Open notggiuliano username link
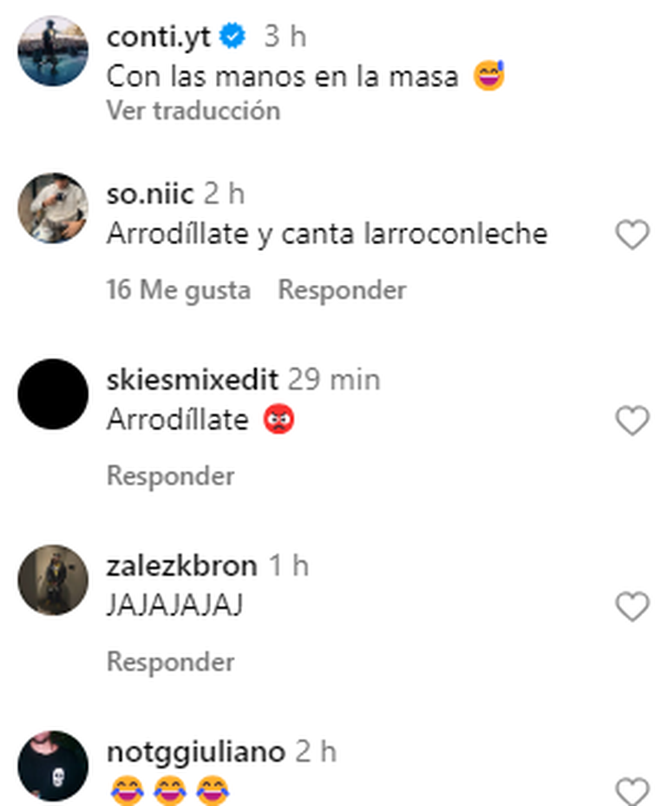668x806 pixels. click(195, 753)
